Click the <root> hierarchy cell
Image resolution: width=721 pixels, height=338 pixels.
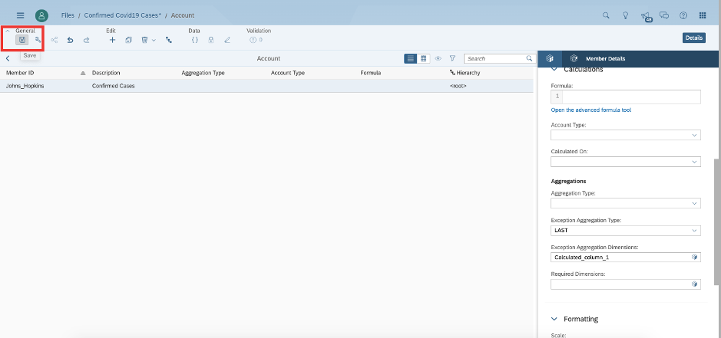coord(458,86)
